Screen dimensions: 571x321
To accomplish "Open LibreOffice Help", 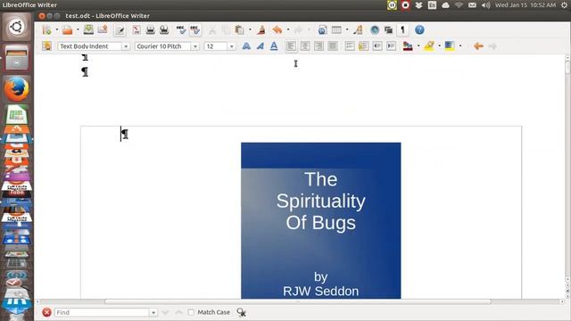I will (419, 29).
